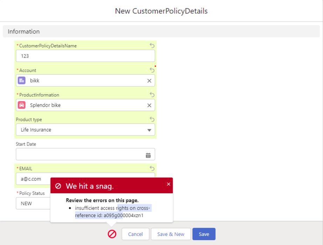Undo changes to ProductInformation field
This screenshot has width=323, height=245.
(152, 95)
